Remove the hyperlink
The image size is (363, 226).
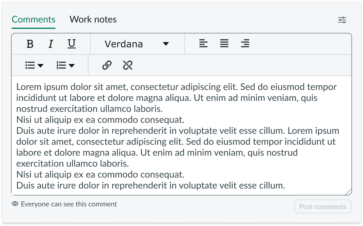127,65
